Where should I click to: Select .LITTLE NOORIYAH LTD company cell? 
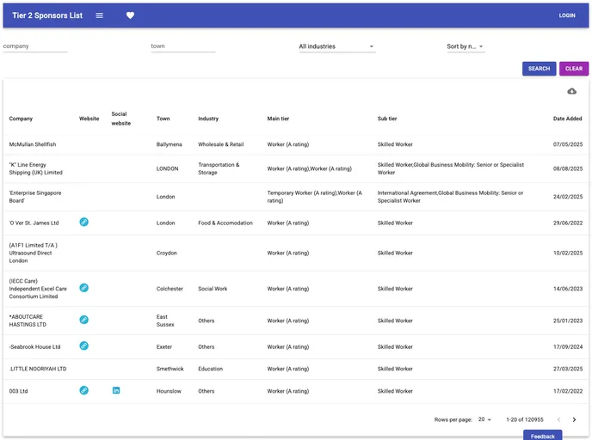(x=38, y=369)
